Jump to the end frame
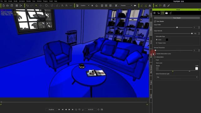 point(73,110)
